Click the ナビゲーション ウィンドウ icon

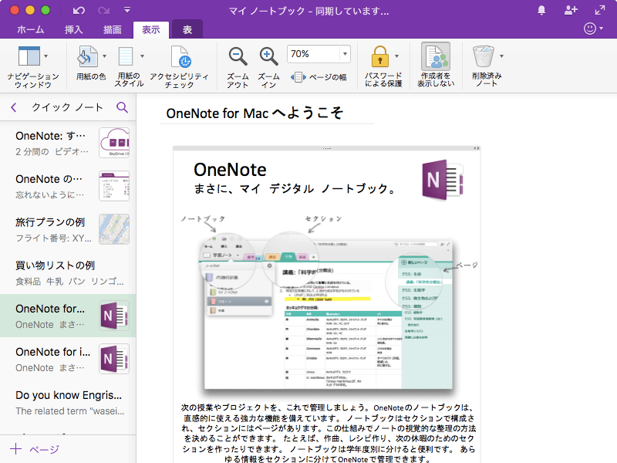(29, 56)
